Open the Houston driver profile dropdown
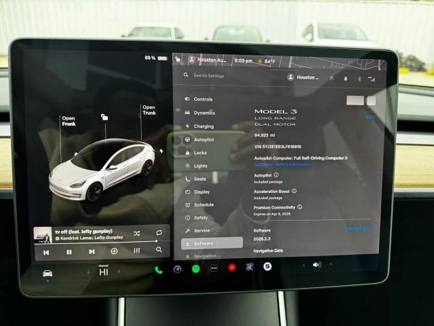Viewport: 434px width, 326px height. coord(303,77)
